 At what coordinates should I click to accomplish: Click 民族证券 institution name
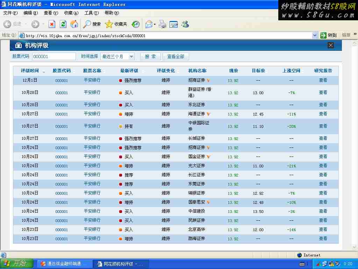pos(196,220)
